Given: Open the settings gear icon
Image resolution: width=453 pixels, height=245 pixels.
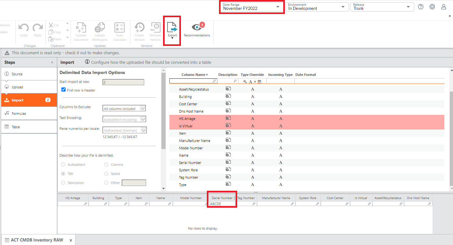Looking at the screenshot, I should coord(432,7).
